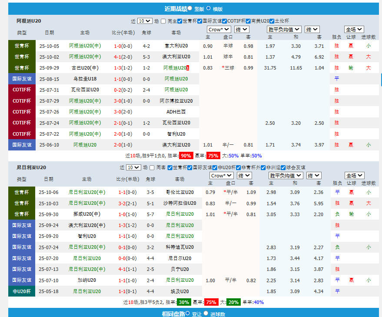Open match count dropdown in 阿根廷U20 section

145,21
